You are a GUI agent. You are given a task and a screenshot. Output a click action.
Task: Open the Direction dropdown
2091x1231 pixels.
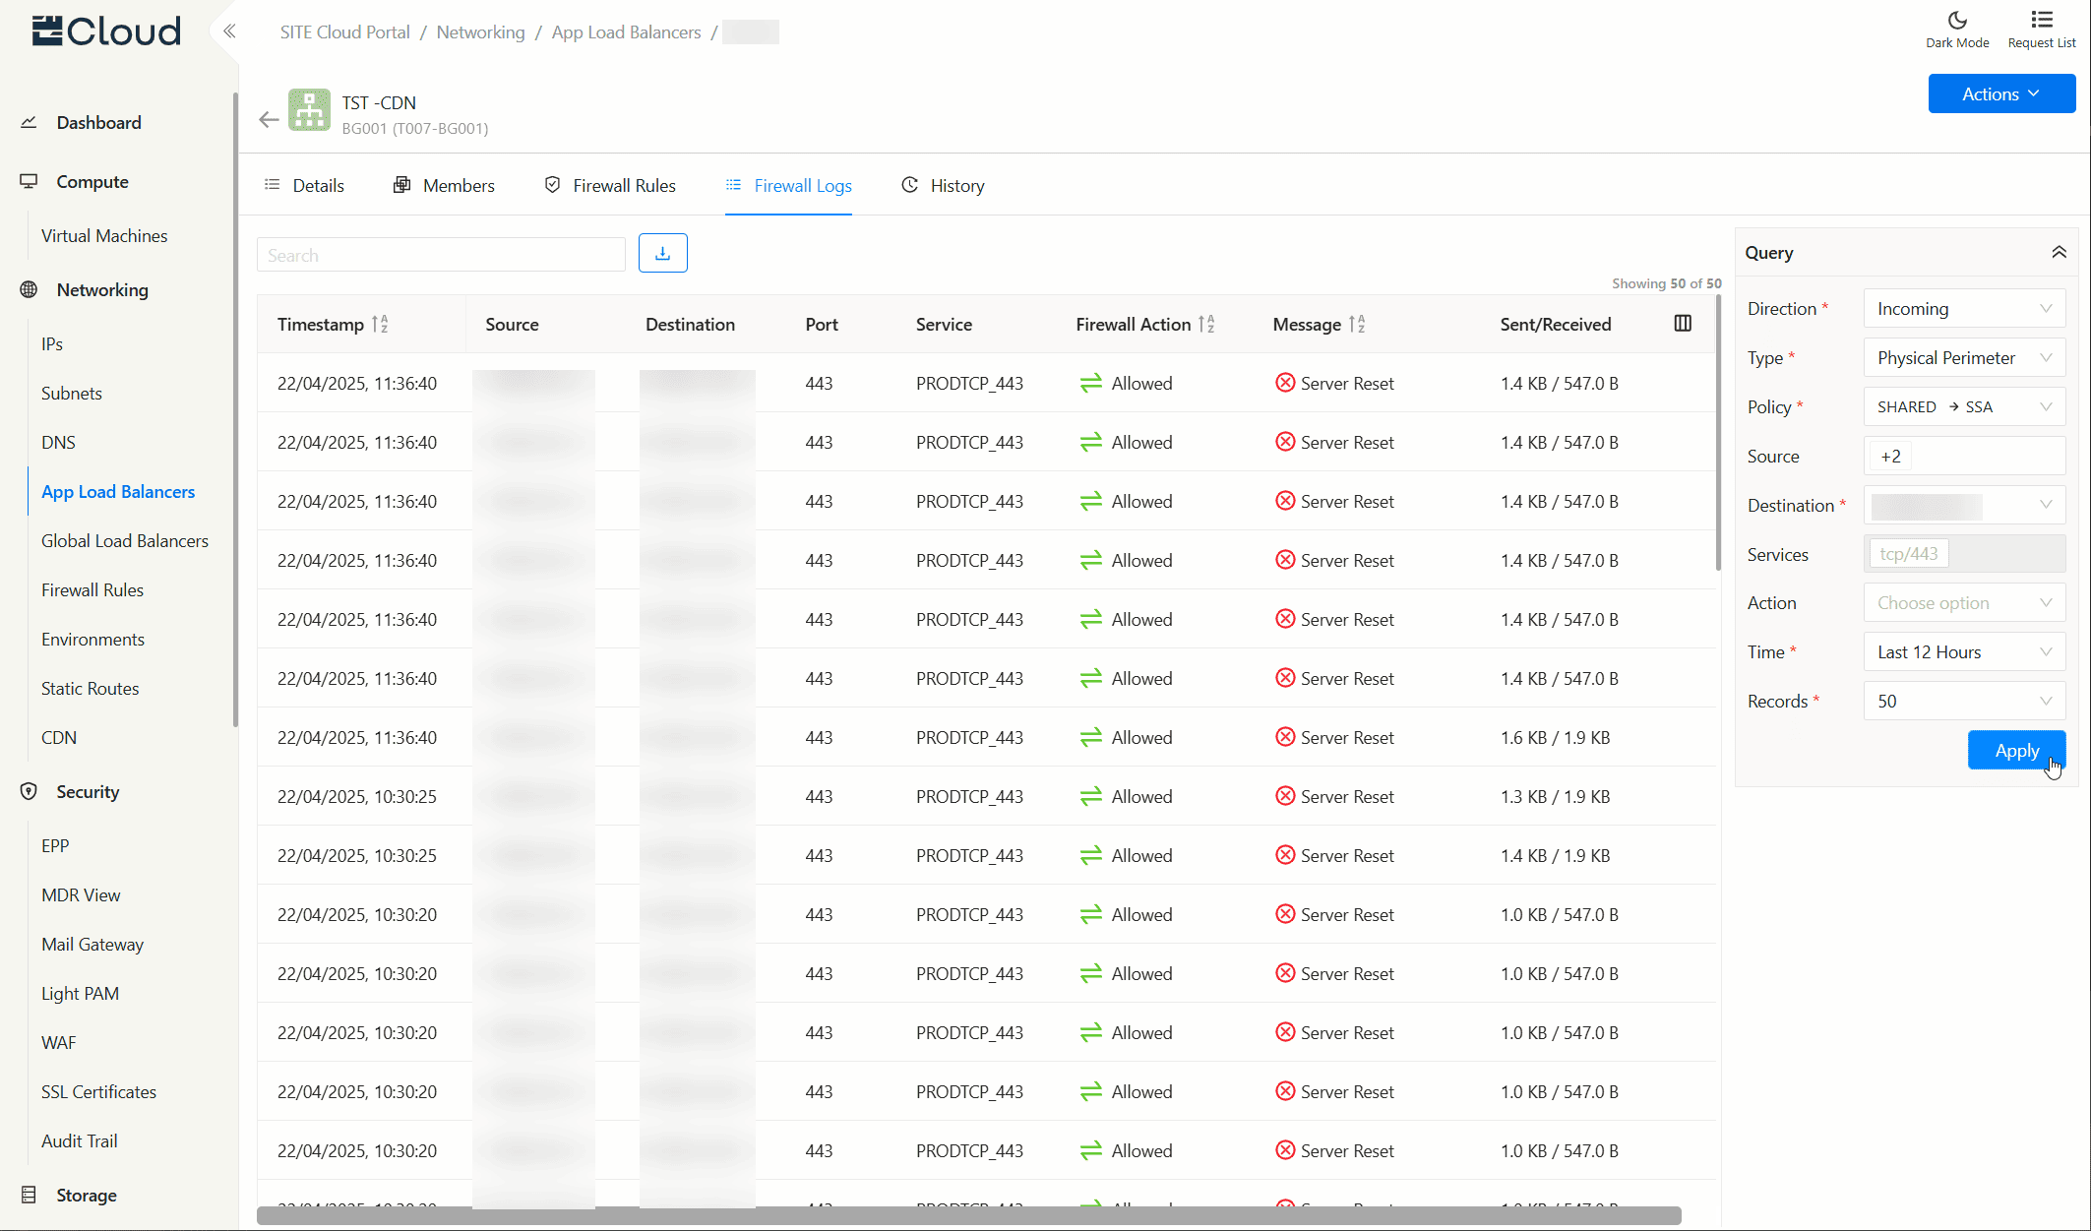pos(1963,309)
